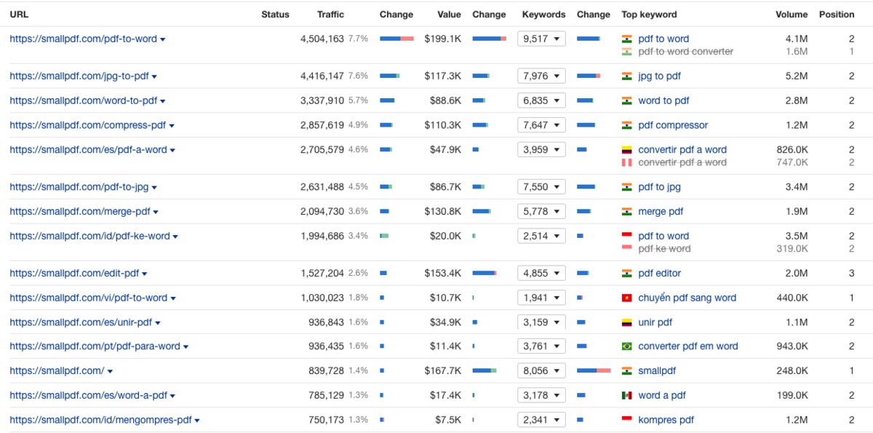
Task: Click the 'pdf compressor' top keyword link
Action: tap(672, 125)
